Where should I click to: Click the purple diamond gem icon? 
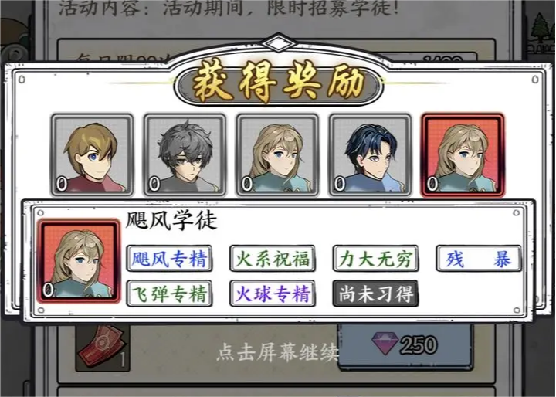(385, 344)
